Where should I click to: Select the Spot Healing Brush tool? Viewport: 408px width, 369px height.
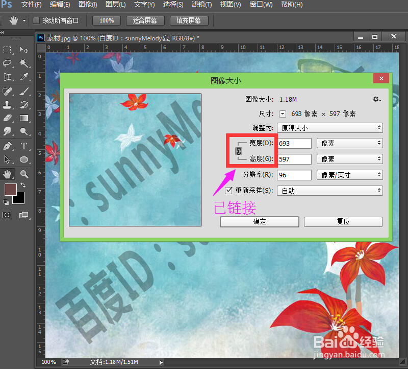click(x=7, y=91)
